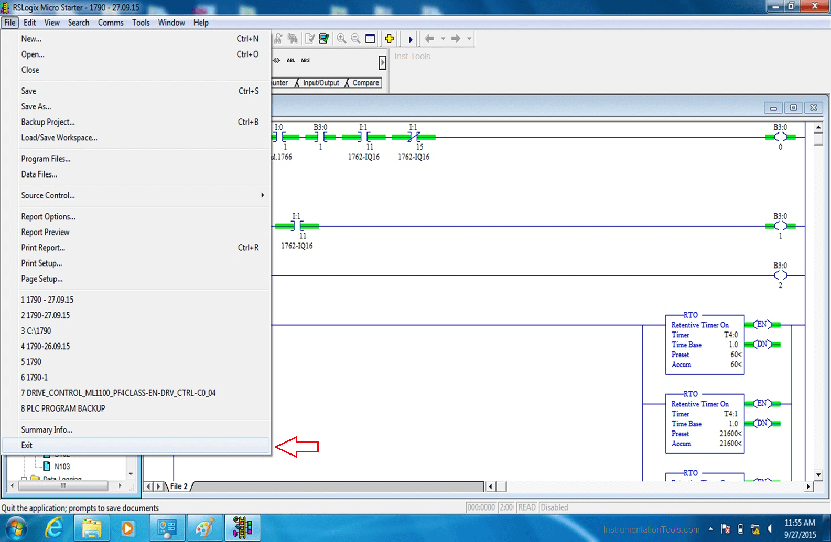Click the RSLogix taskbar icon

pos(243,528)
